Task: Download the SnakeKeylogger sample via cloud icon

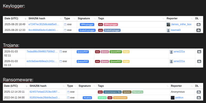Action: [199, 30]
